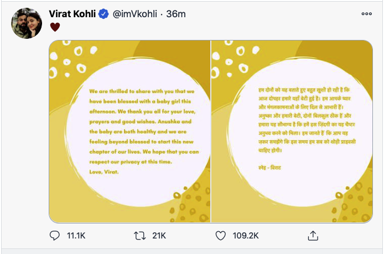384x254 pixels.
Task: Open the English announcement image
Action: pyautogui.click(x=129, y=131)
